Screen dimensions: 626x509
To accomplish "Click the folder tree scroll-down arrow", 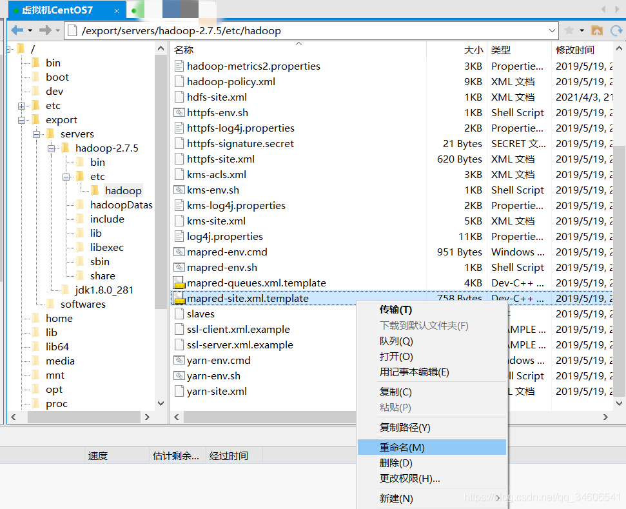I will pyautogui.click(x=161, y=404).
